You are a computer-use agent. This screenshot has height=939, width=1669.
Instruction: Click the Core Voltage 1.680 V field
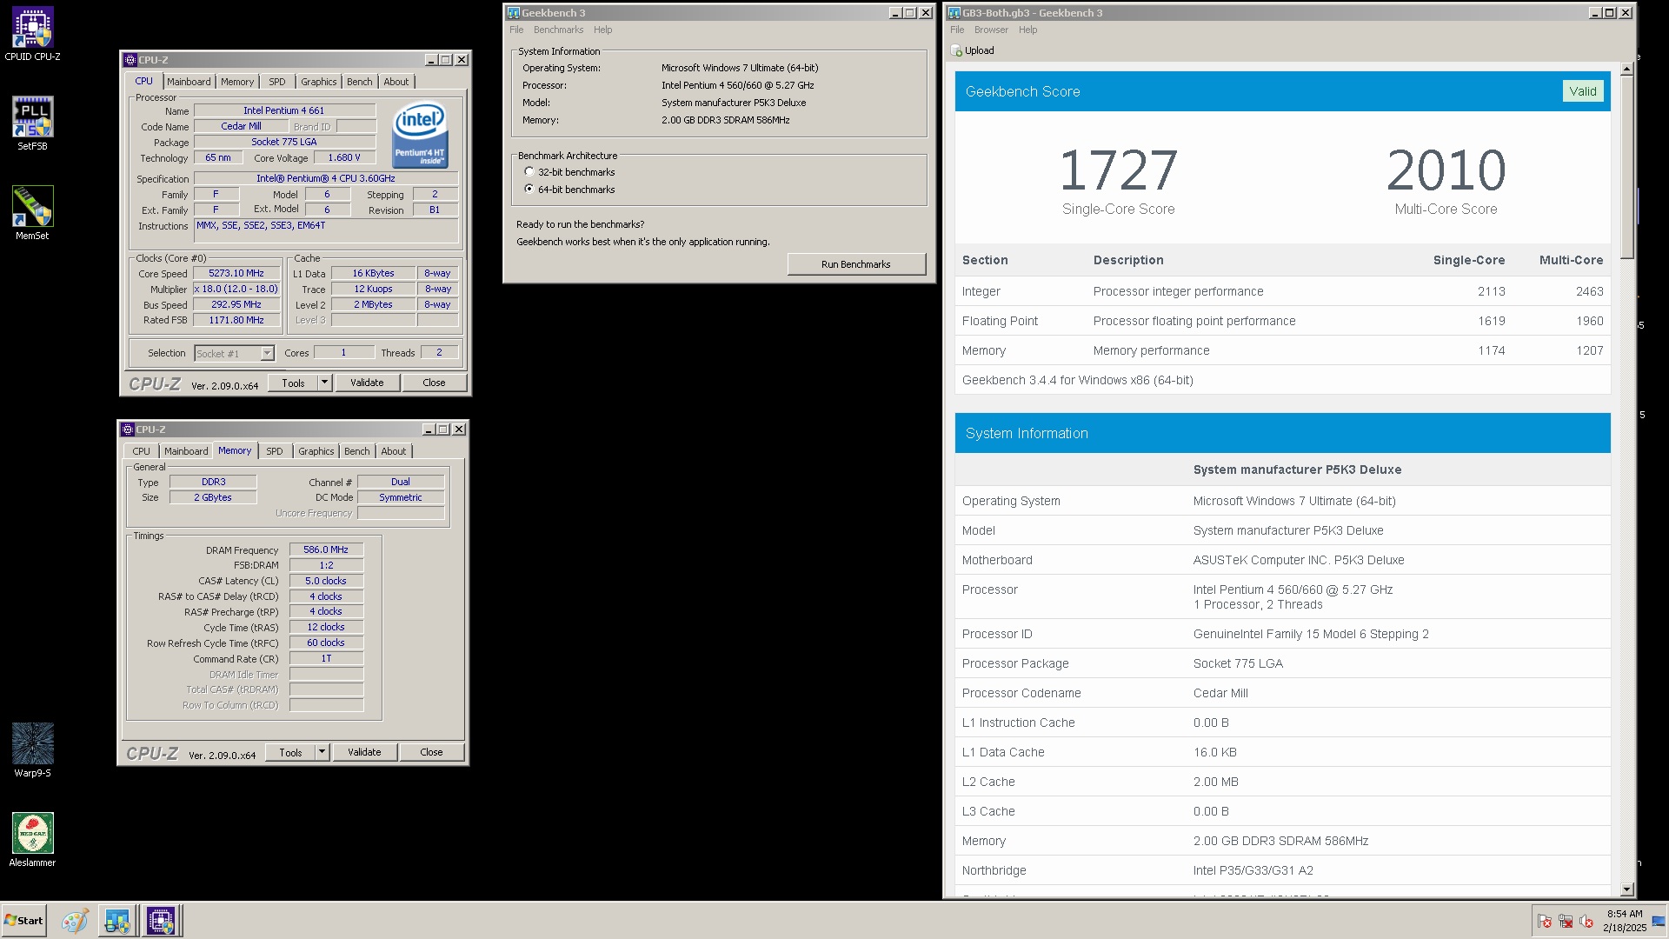pos(344,157)
